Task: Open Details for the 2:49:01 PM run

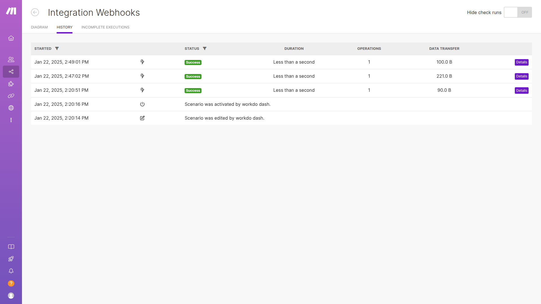Action: coord(521,62)
